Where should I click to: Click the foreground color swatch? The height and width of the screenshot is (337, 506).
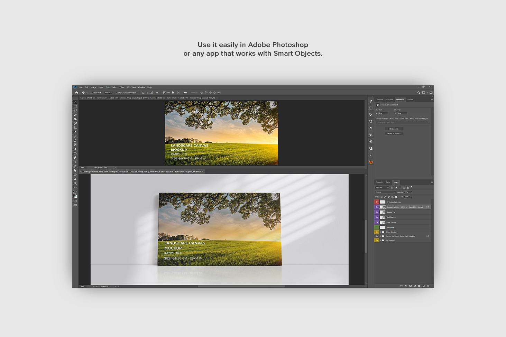click(74, 195)
